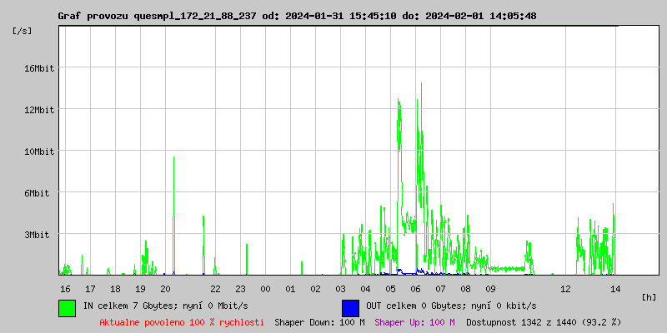This screenshot has width=667, height=333.
Task: Select hour 23 on the time axis
Action: pyautogui.click(x=240, y=289)
